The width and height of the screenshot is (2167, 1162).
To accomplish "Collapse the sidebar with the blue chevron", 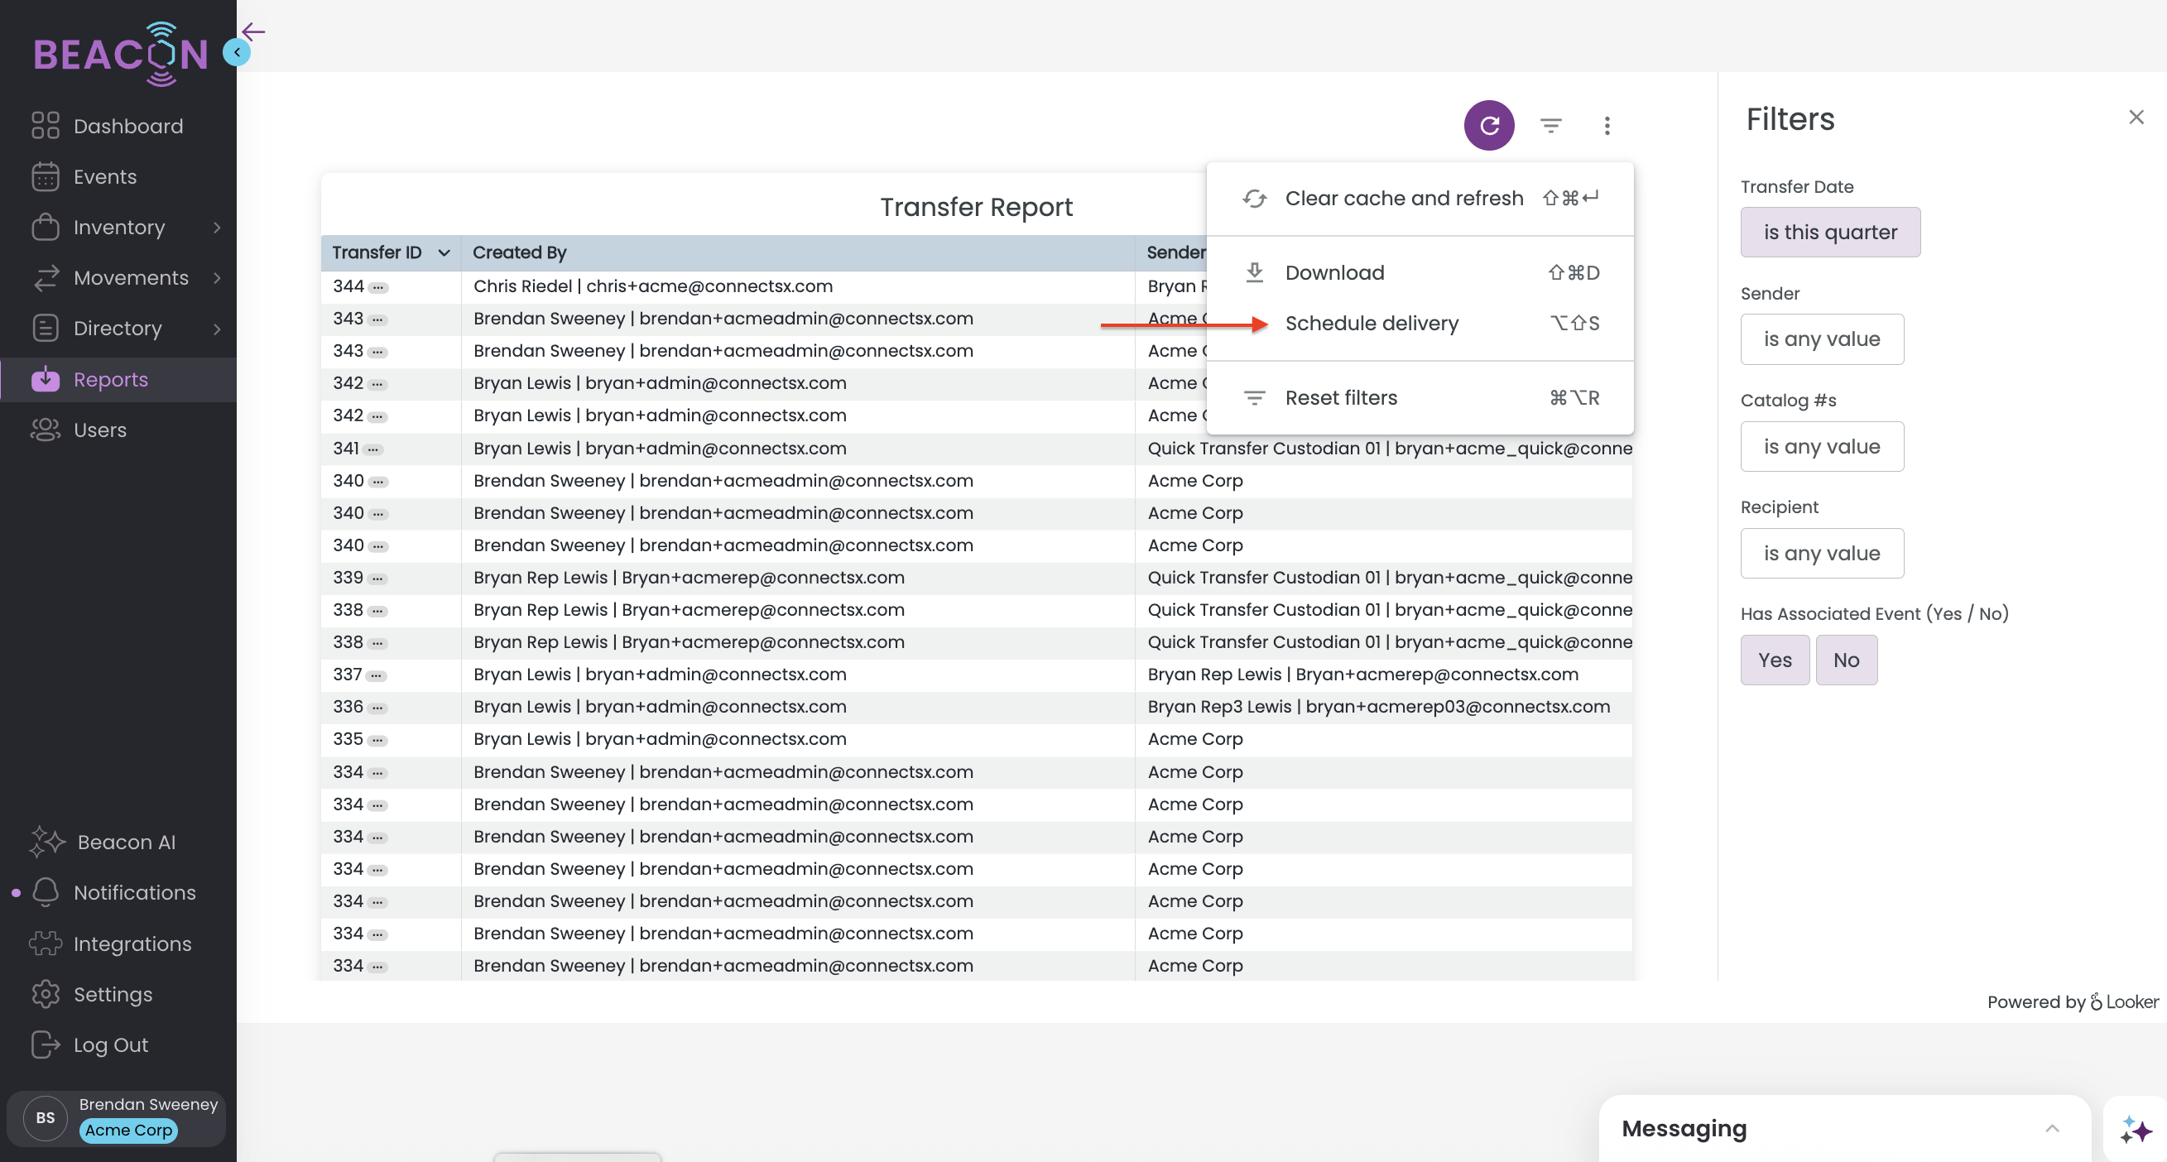I will [x=238, y=53].
